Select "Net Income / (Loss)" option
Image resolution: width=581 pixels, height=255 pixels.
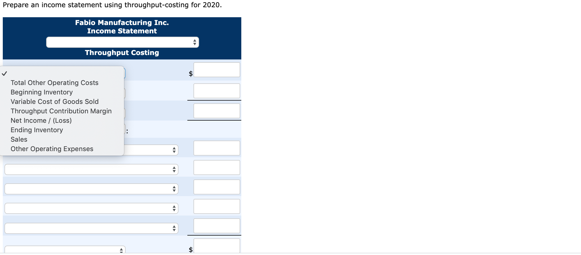[41, 120]
